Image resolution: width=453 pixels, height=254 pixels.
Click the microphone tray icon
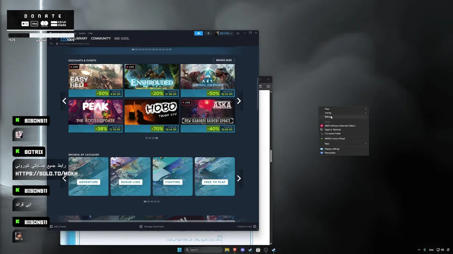coord(425,250)
